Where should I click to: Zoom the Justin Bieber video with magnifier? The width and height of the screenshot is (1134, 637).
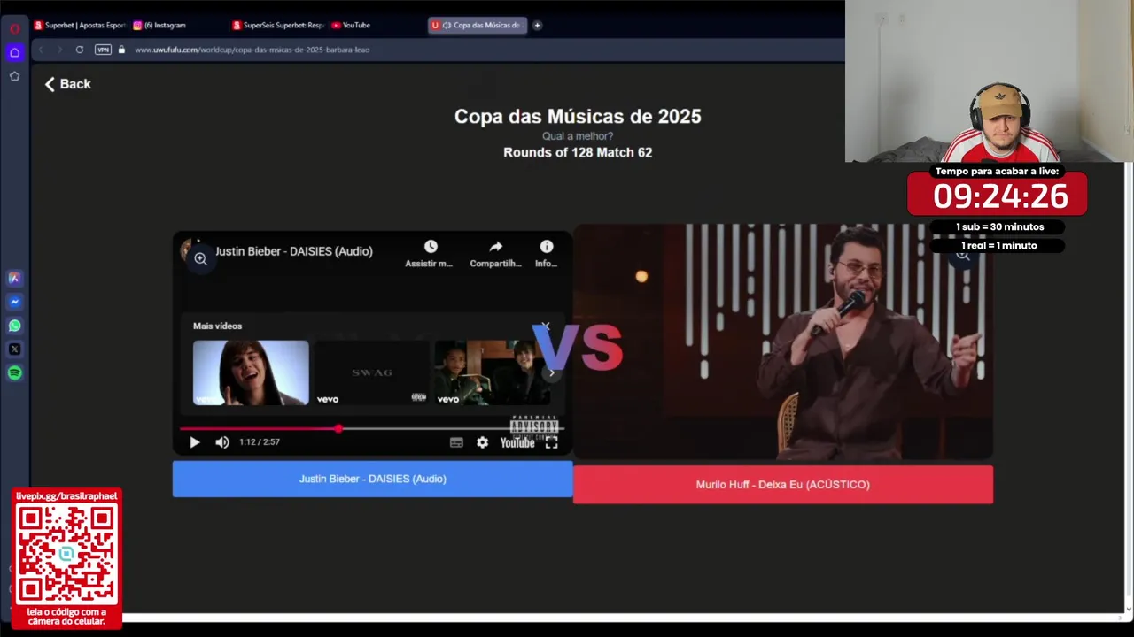201,259
